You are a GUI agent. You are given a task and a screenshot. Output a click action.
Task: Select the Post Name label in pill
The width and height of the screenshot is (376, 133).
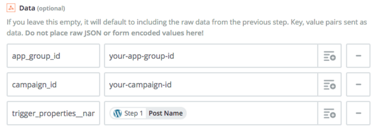pyautogui.click(x=165, y=113)
